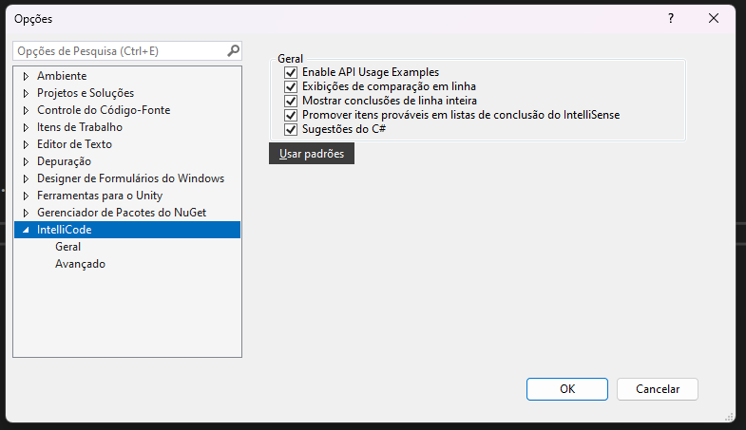Click the Usar padrões button
The height and width of the screenshot is (430, 746).
point(312,154)
